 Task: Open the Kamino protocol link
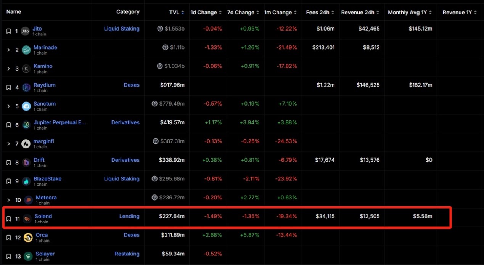[43, 66]
